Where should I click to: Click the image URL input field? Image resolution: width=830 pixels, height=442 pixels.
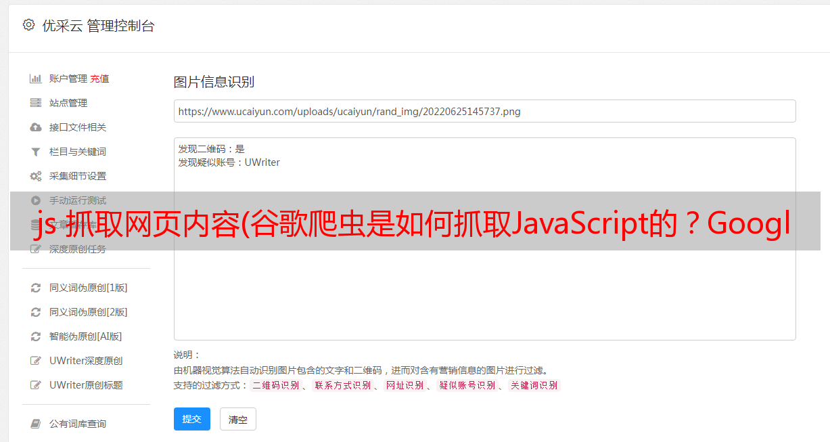tap(484, 111)
